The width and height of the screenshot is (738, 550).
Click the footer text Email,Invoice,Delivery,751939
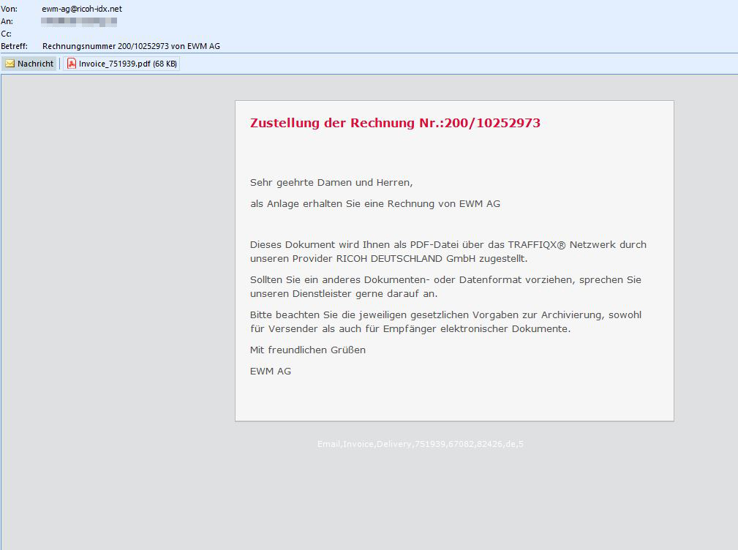point(421,444)
